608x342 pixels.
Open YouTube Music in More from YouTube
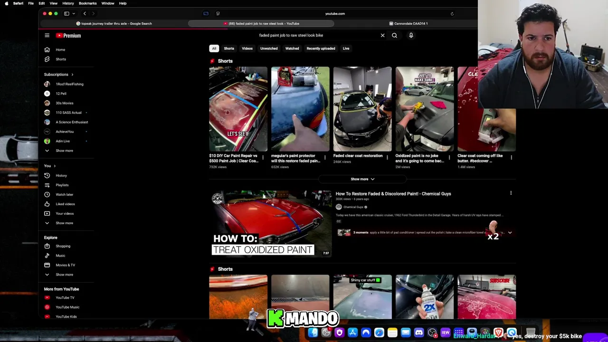[66, 307]
